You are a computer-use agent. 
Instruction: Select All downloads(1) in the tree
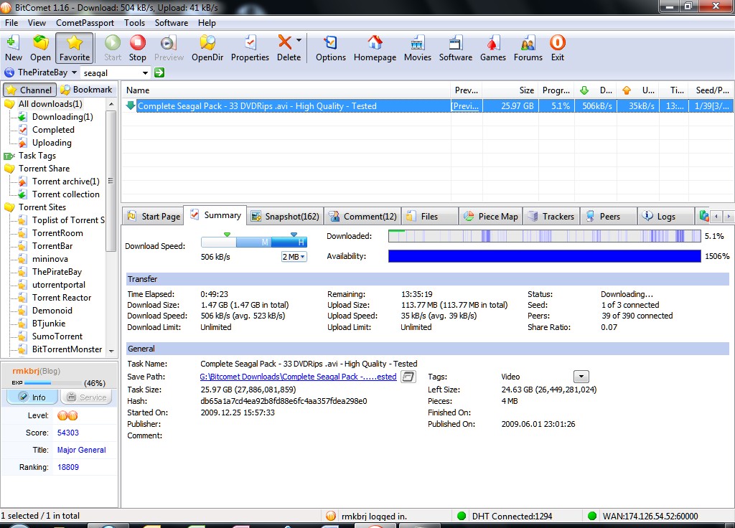(x=50, y=104)
